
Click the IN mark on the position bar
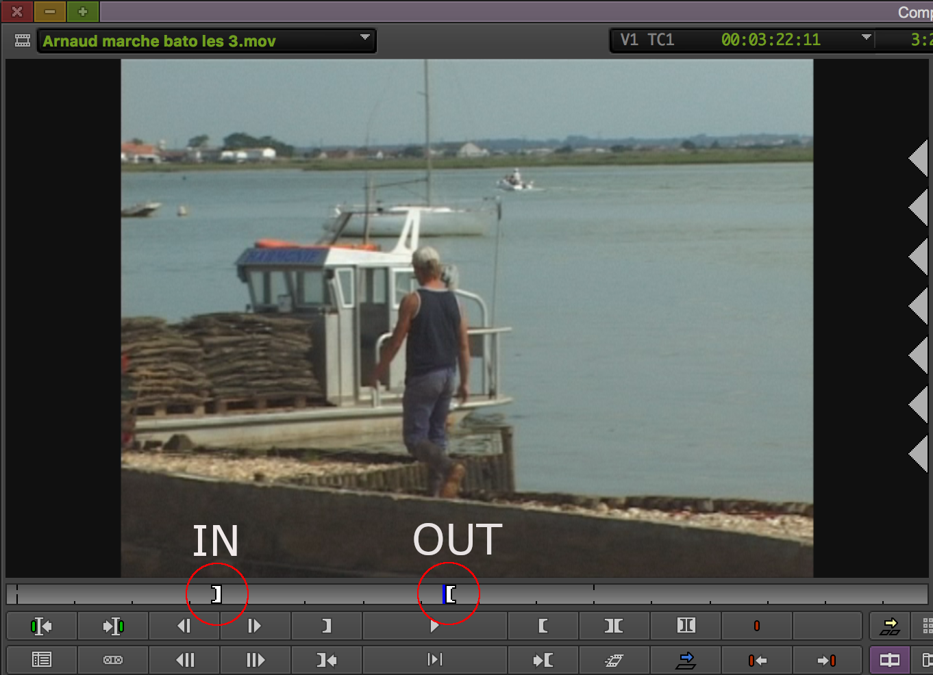click(216, 594)
